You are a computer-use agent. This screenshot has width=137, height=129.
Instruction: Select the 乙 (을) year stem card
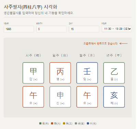pyautogui.click(x=114, y=73)
